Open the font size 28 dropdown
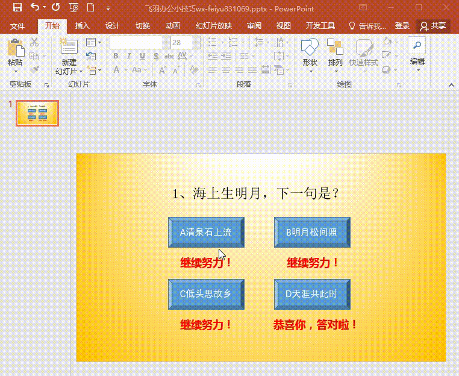Image resolution: width=459 pixels, height=376 pixels. tap(196, 42)
